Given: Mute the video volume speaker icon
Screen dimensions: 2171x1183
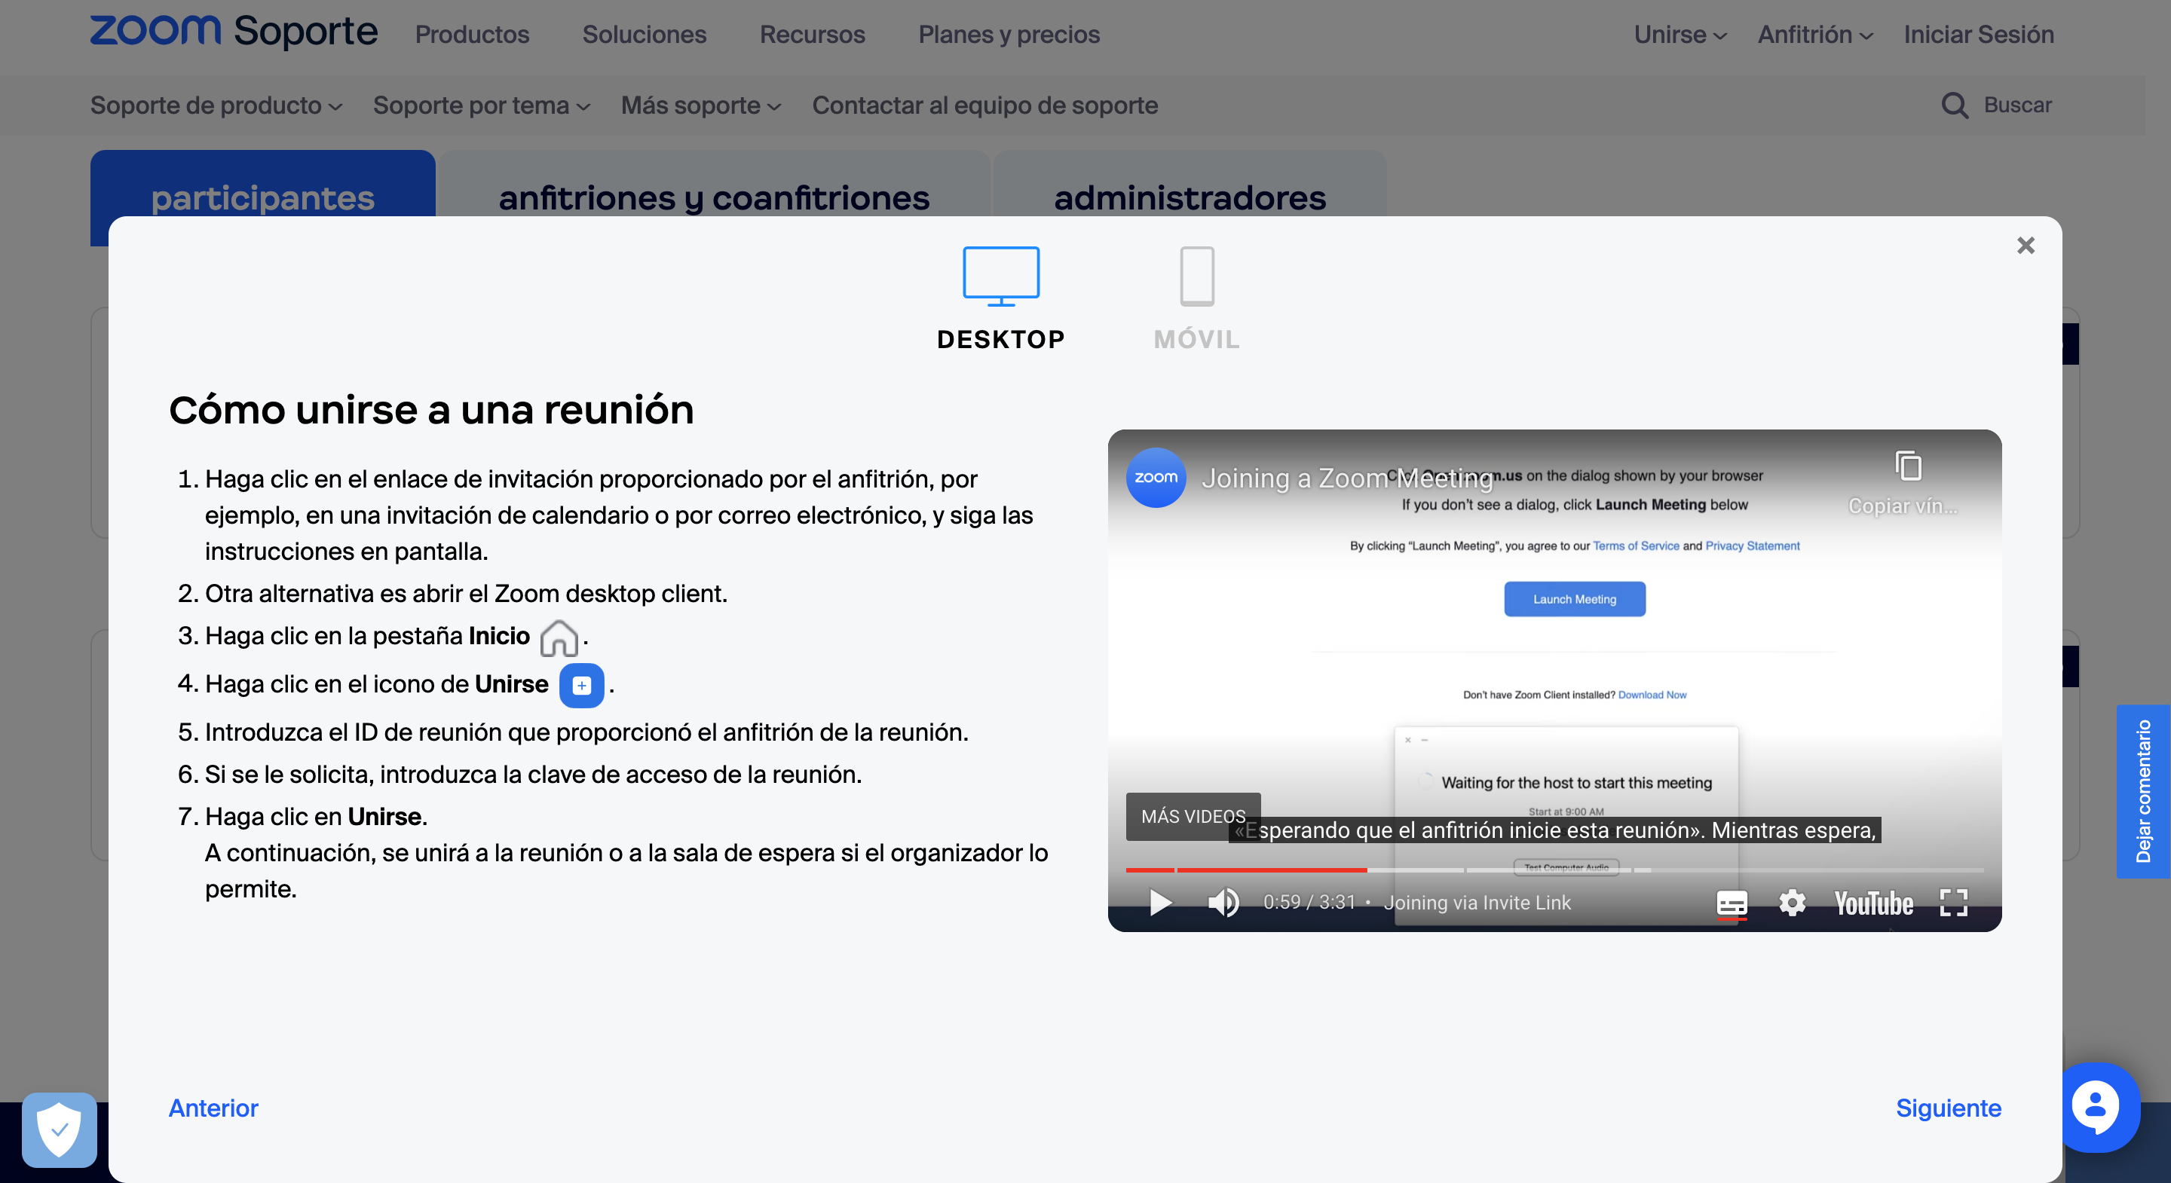Looking at the screenshot, I should [x=1223, y=903].
